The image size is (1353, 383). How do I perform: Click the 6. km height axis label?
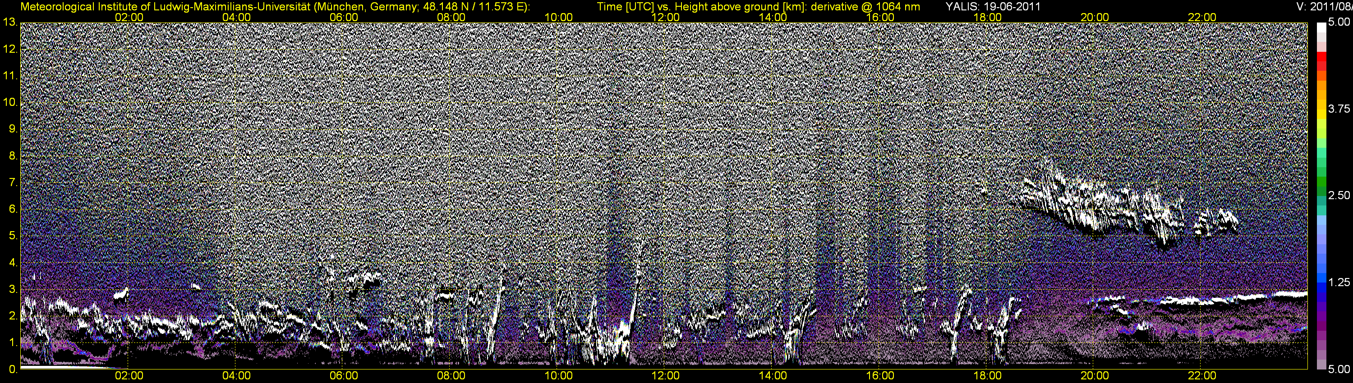click(13, 210)
